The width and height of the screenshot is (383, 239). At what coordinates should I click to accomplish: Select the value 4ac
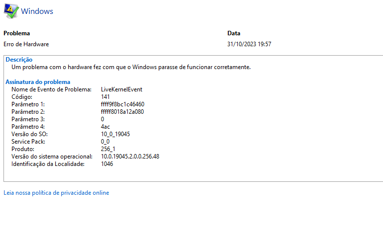click(x=105, y=127)
